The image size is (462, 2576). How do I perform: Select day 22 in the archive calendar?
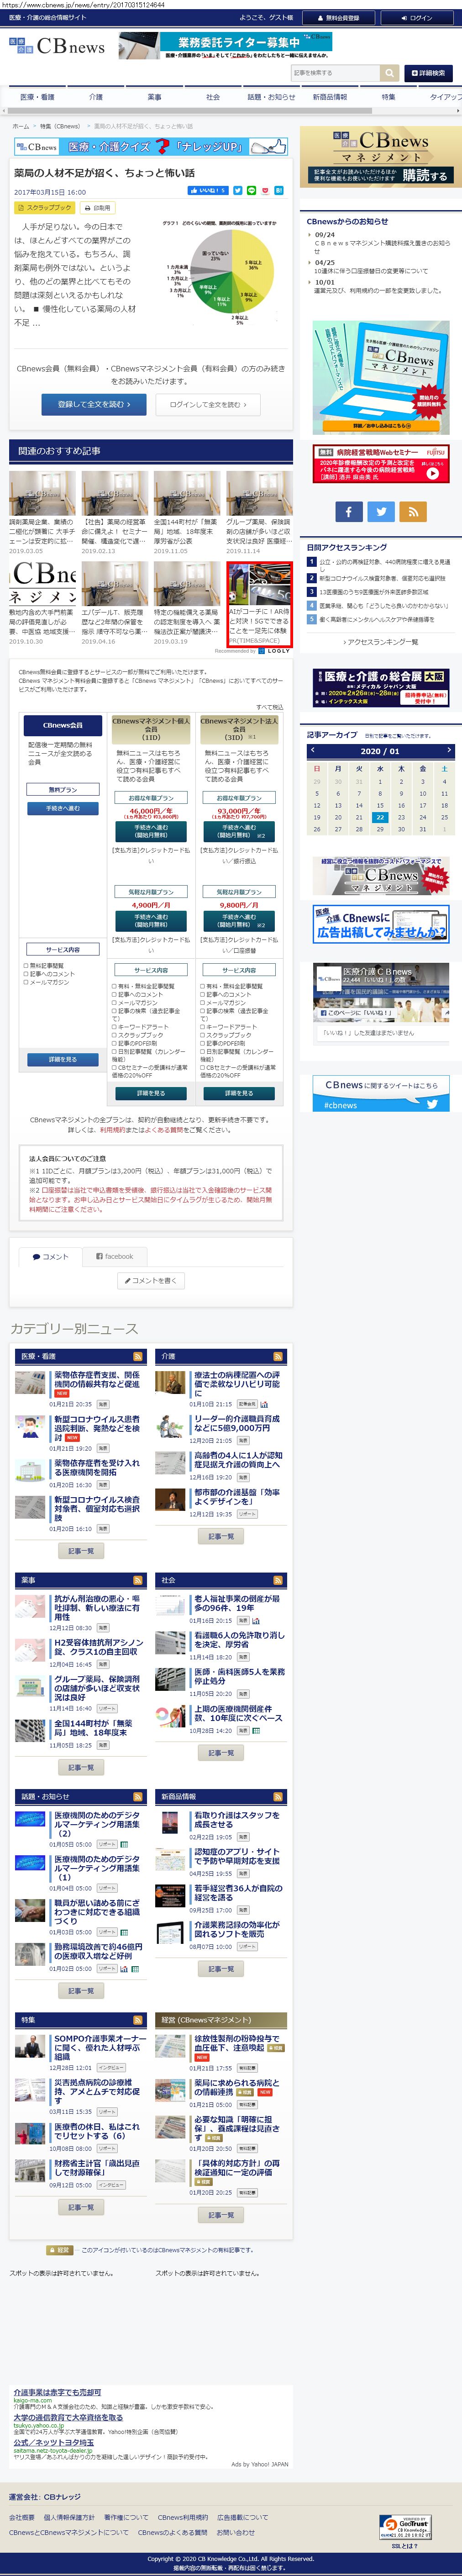pyautogui.click(x=380, y=817)
